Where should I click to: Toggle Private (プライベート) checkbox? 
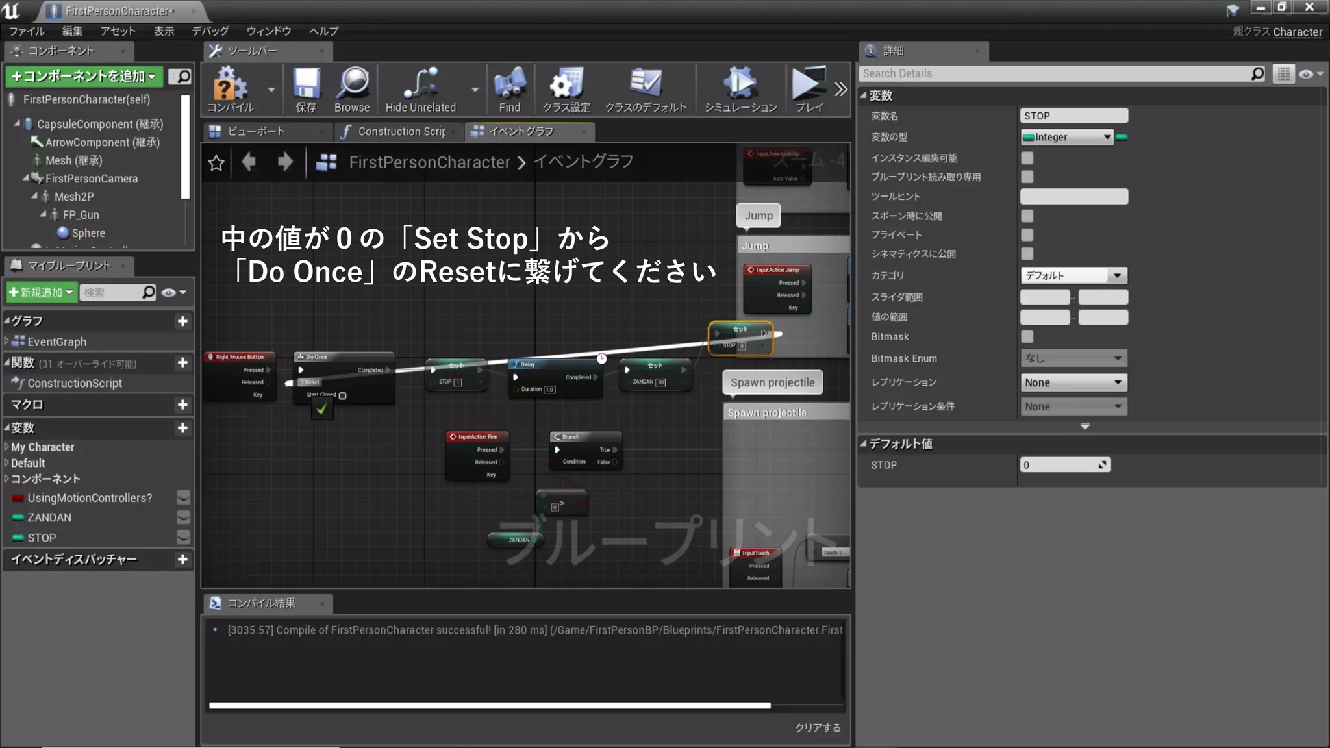[1027, 234]
